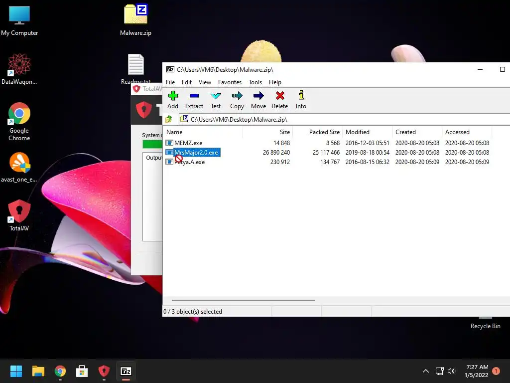Viewport: 510px width, 383px height.
Task: Extract files using the Extract toolbar icon
Action: coord(194,100)
